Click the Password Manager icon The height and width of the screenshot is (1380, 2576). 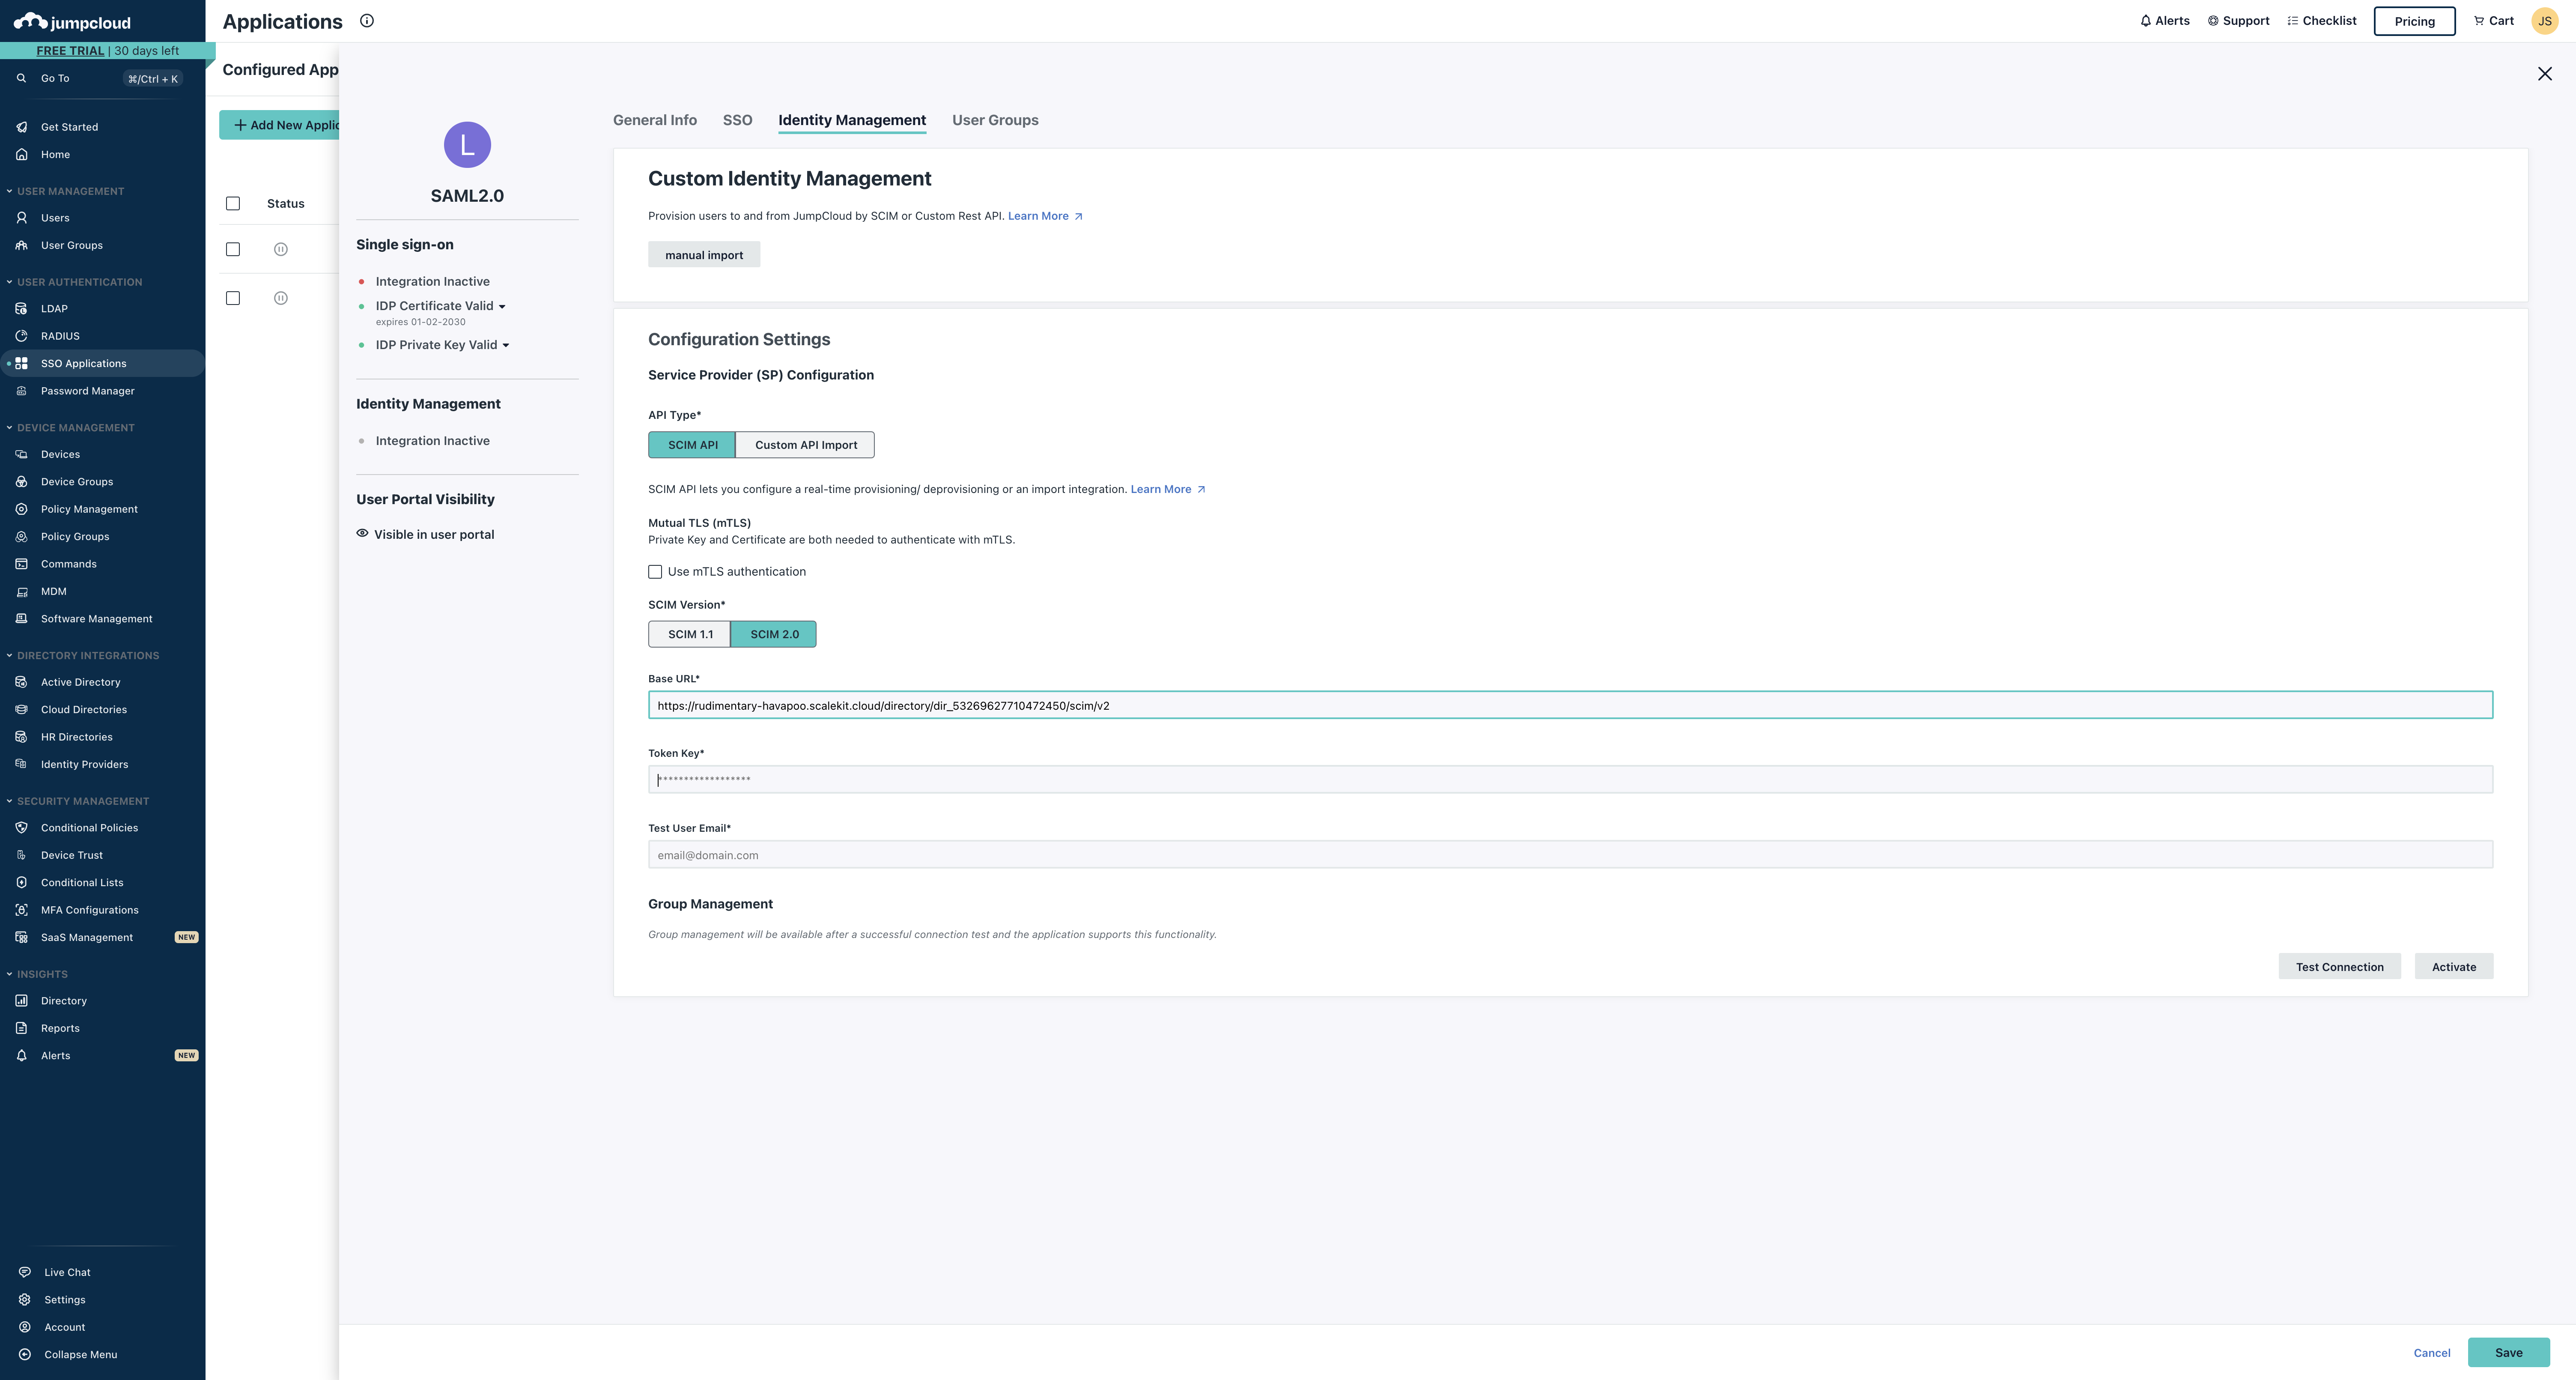pos(21,391)
